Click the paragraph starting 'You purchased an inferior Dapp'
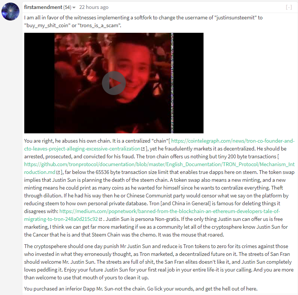This screenshot has height=295, width=298. point(141,289)
